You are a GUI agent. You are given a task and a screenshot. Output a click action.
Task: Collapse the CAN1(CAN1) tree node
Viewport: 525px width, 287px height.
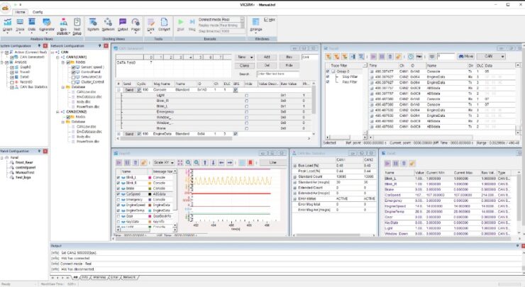58,57
